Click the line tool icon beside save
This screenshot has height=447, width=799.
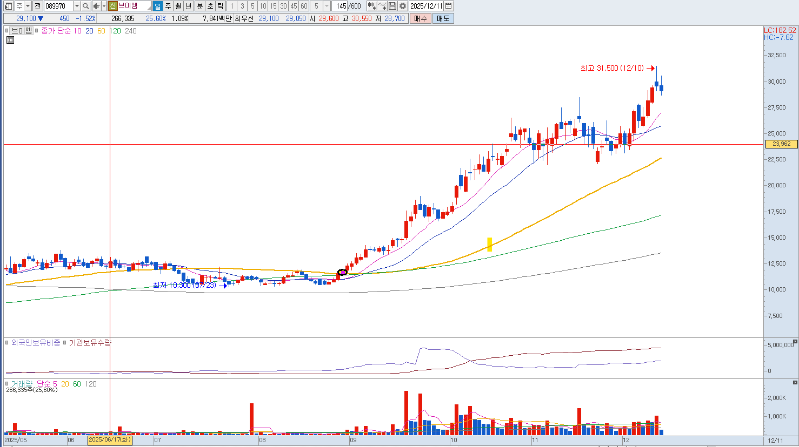382,6
